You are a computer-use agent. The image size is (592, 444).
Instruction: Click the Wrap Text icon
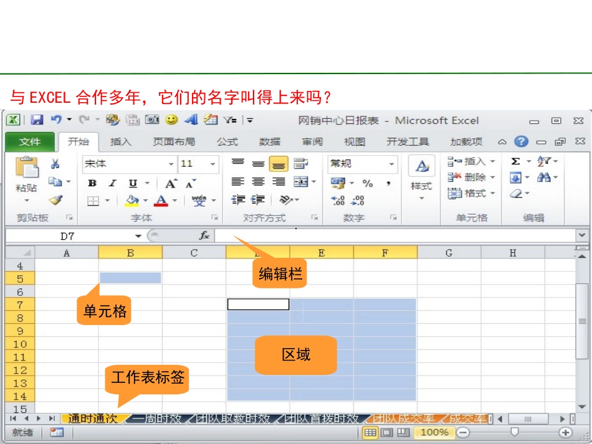(x=301, y=163)
